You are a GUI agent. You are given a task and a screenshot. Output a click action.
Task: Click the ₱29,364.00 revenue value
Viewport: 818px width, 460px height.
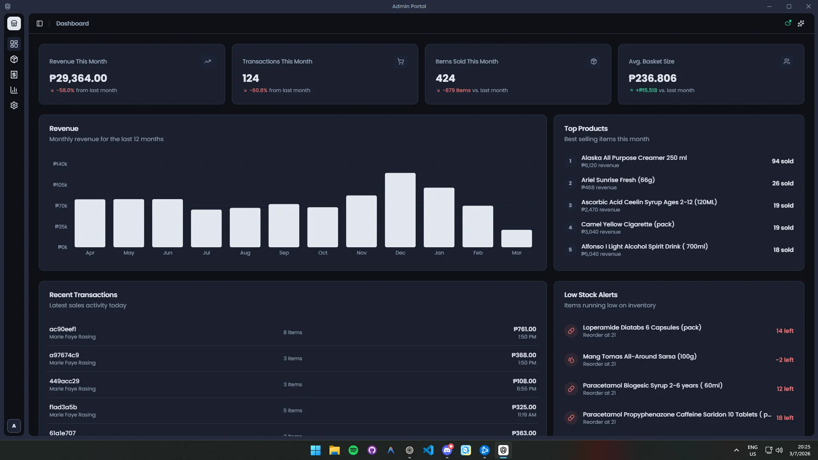[78, 78]
